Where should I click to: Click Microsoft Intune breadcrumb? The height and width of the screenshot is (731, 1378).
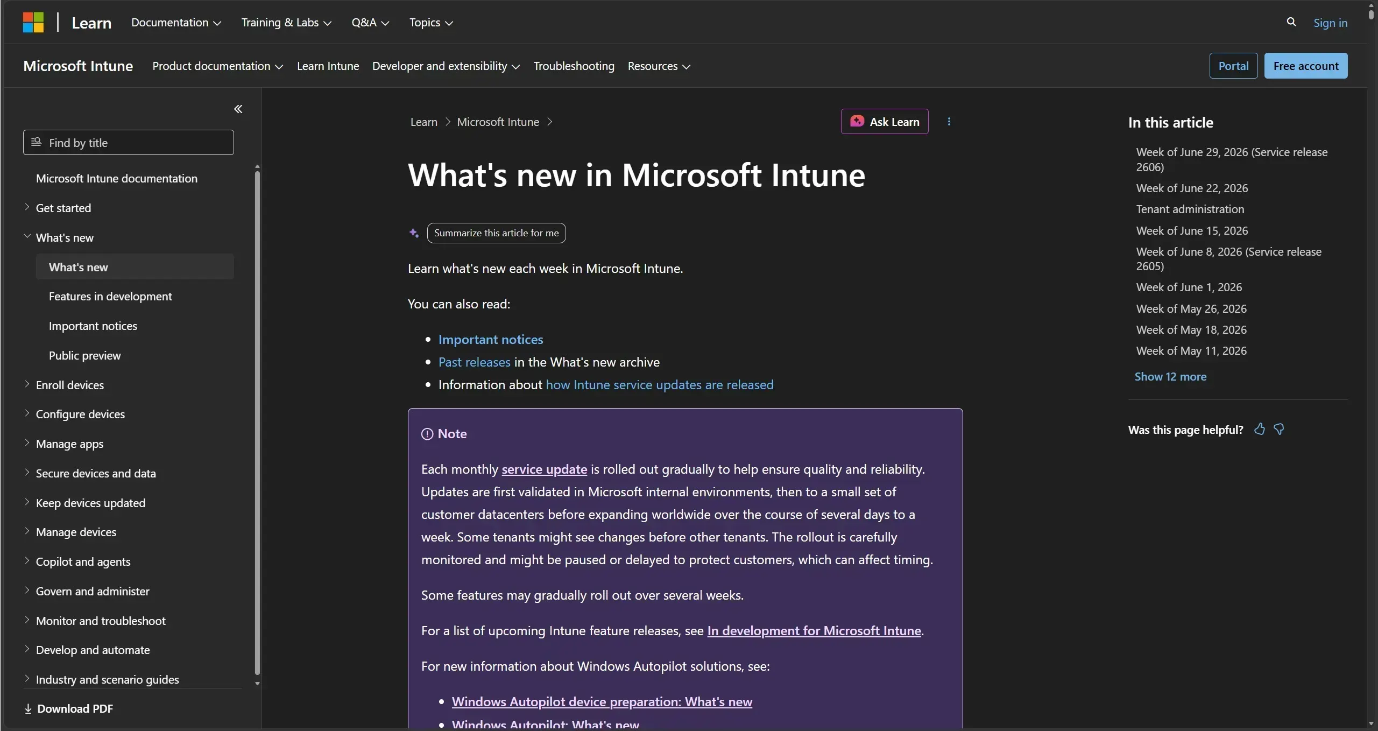click(498, 122)
